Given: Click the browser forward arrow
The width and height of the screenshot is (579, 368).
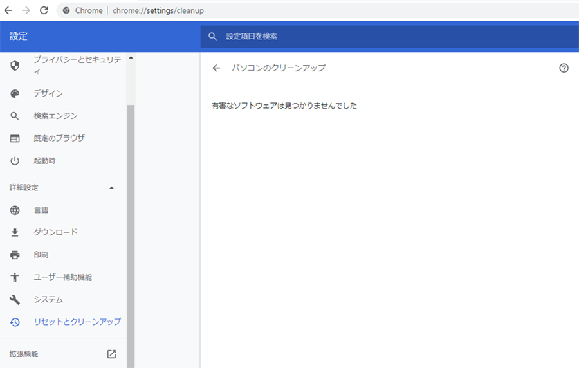Looking at the screenshot, I should pos(26,10).
